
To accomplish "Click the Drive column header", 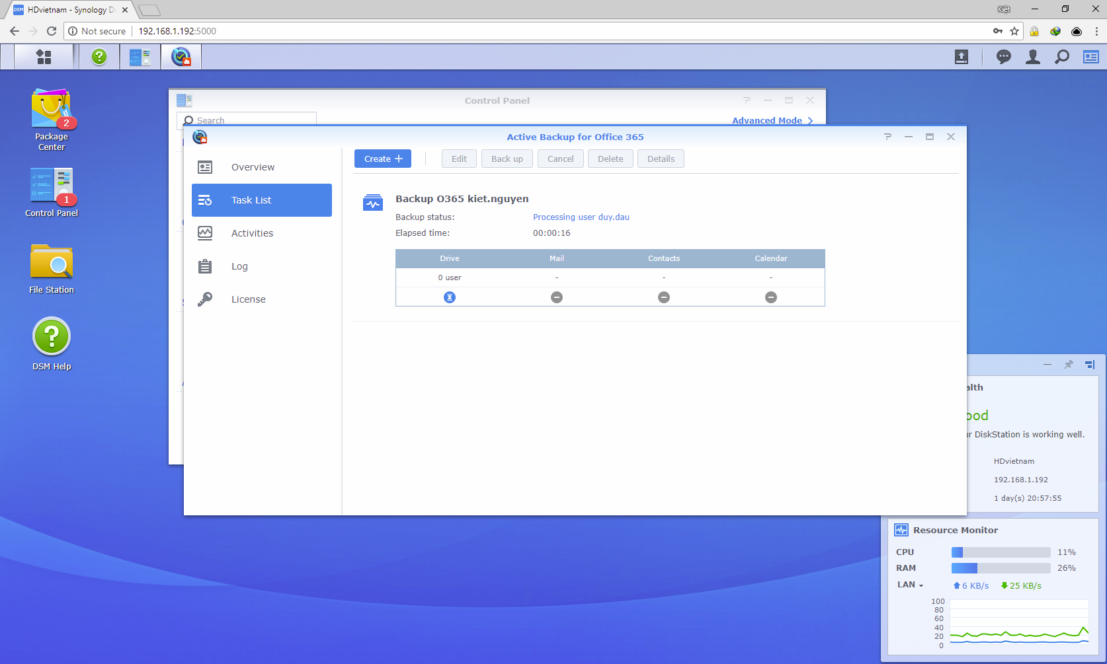I will click(x=450, y=258).
